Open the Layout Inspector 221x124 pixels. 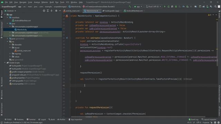coord(209,120)
